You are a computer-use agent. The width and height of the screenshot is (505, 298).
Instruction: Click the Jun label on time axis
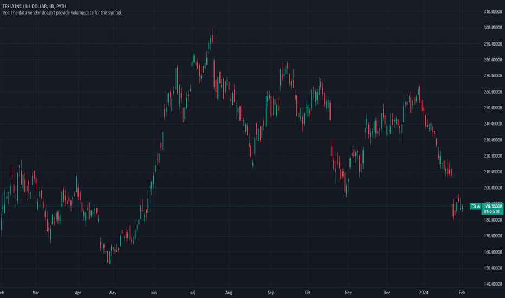point(153,293)
